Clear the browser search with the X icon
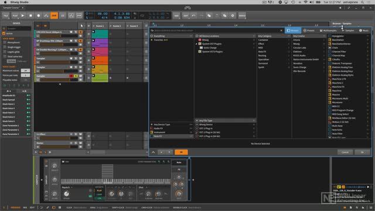375x211 pixels. (x=281, y=30)
